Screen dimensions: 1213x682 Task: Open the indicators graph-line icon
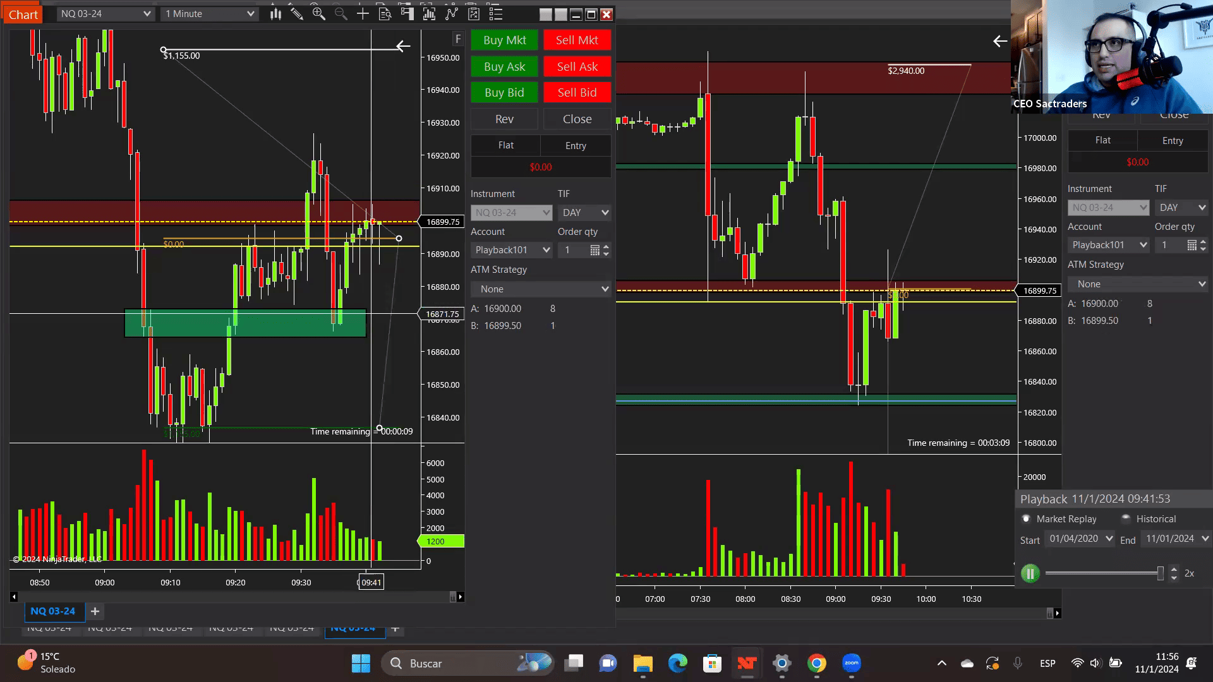click(451, 14)
